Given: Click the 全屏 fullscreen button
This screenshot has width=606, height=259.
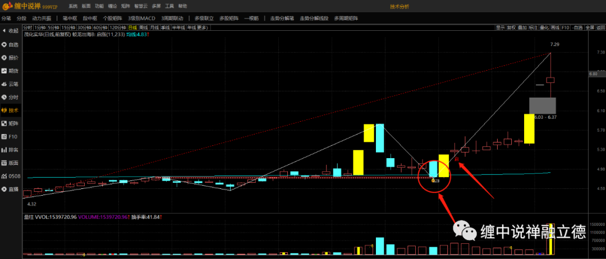Looking at the screenshot, I should (x=589, y=27).
